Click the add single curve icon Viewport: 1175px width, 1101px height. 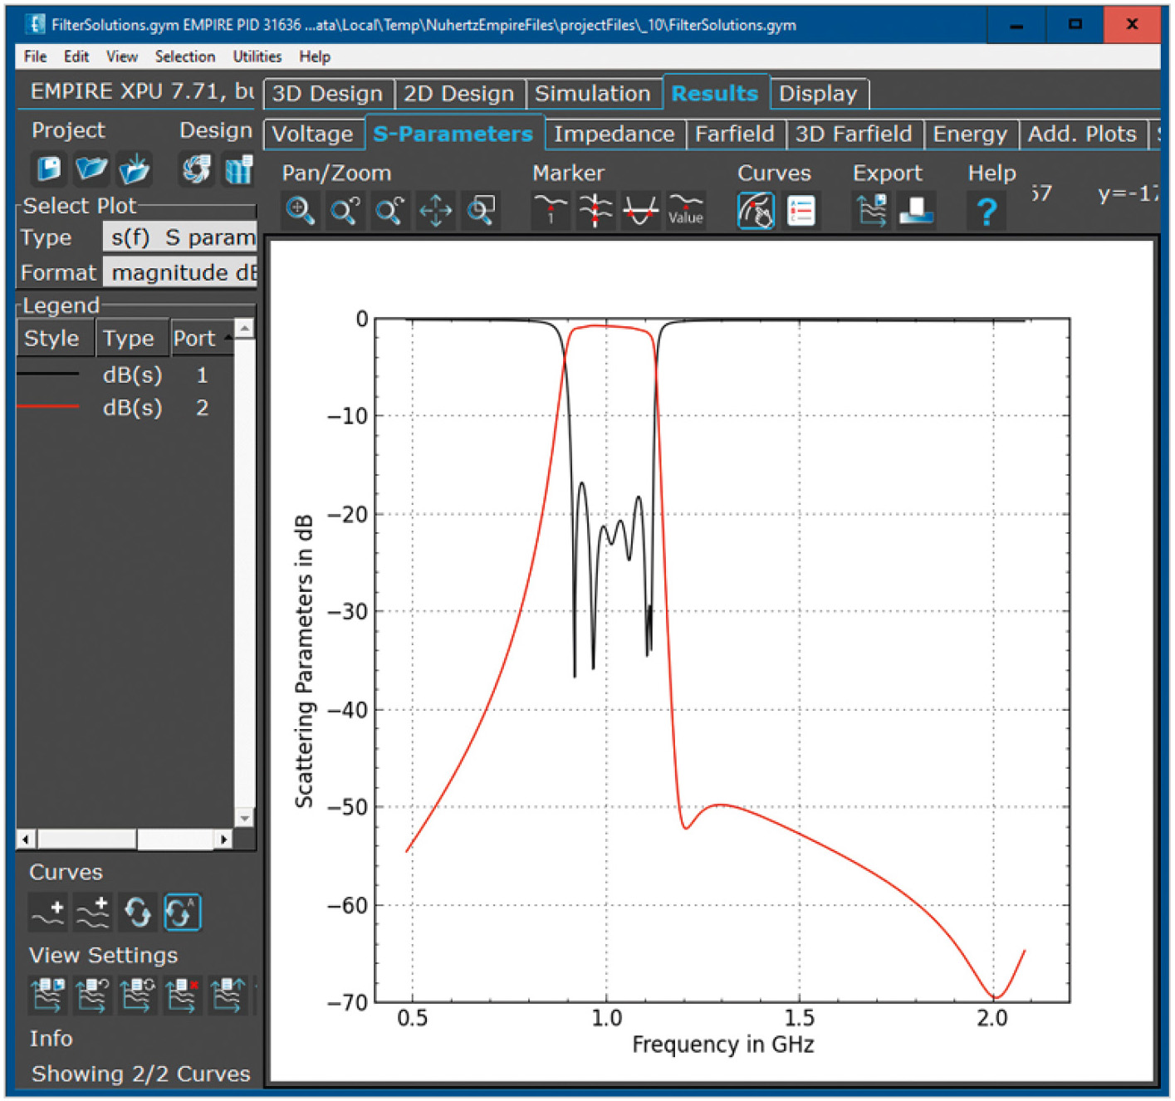click(x=47, y=913)
